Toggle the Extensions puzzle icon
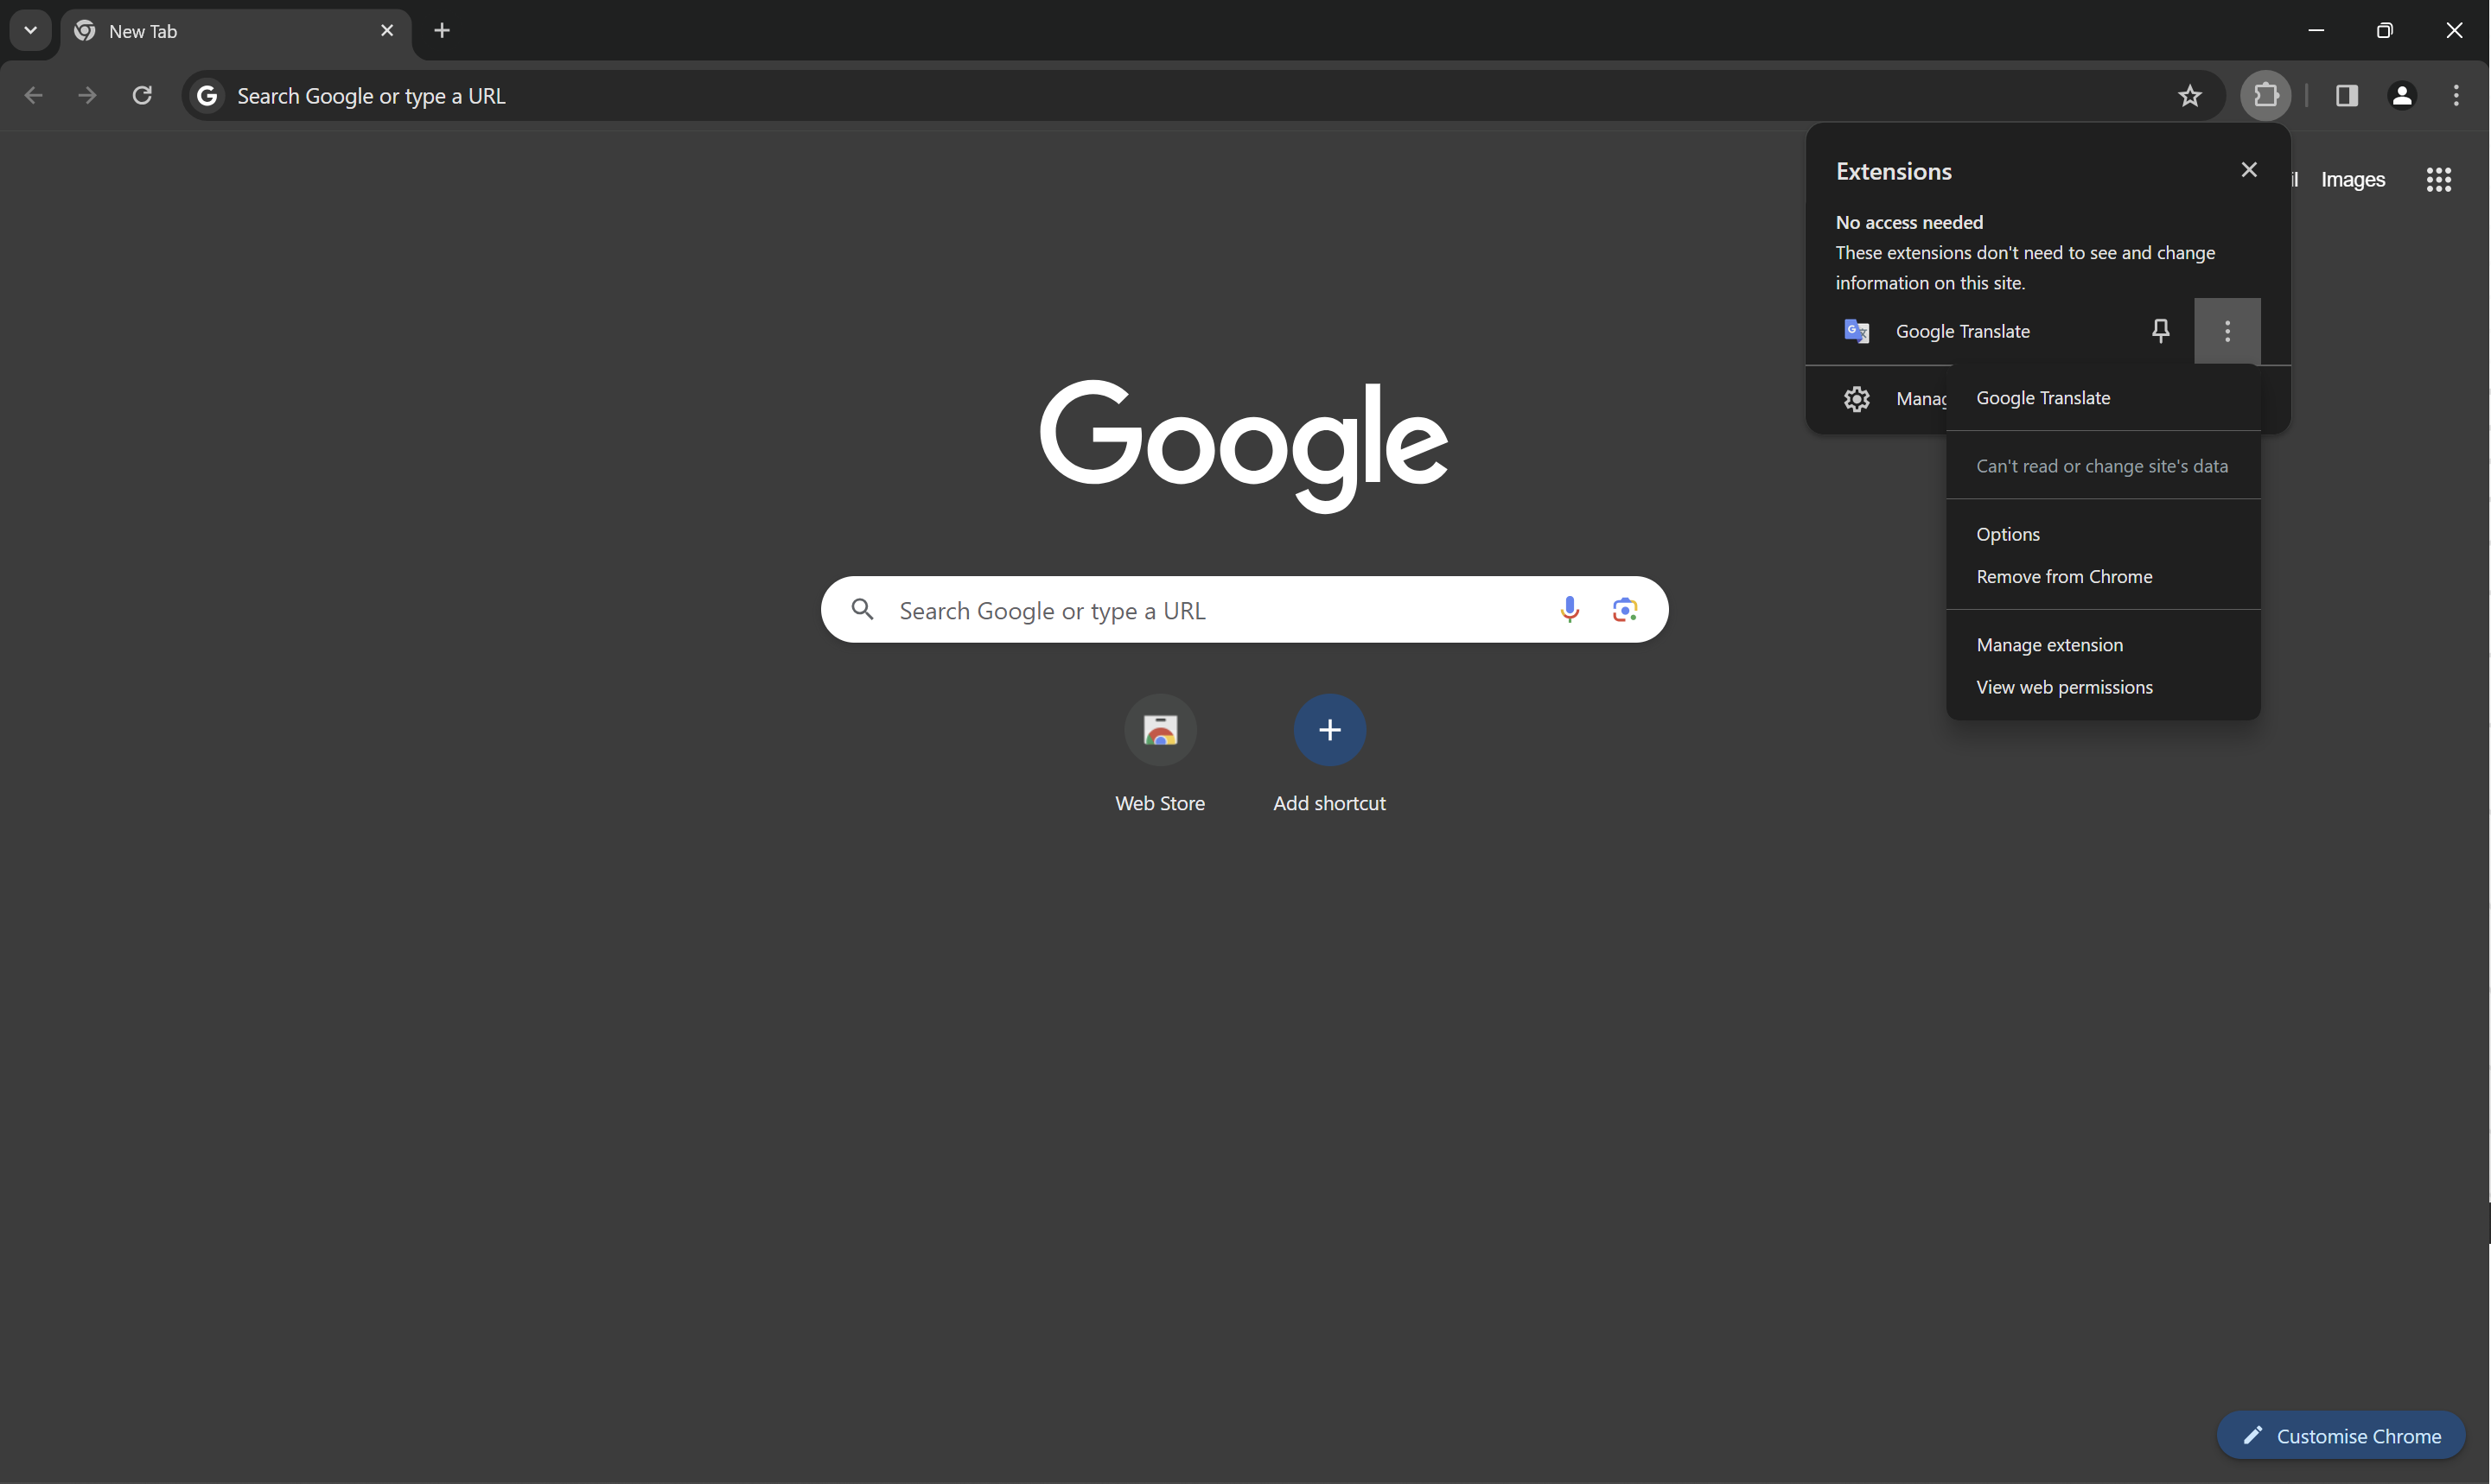 pyautogui.click(x=2266, y=96)
